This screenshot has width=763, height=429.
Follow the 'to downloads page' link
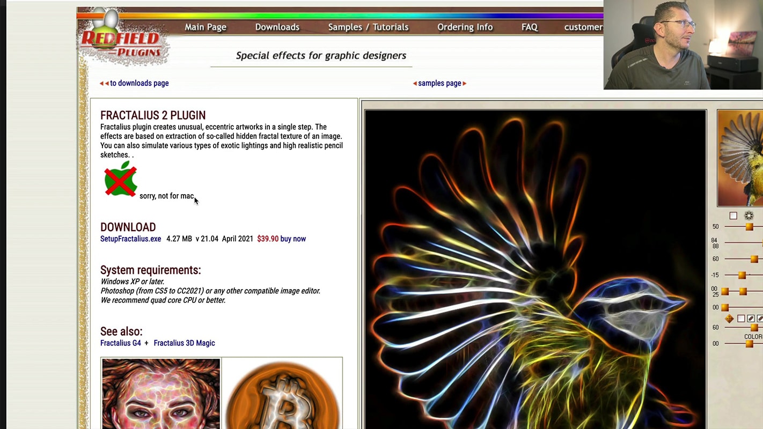[x=140, y=83]
